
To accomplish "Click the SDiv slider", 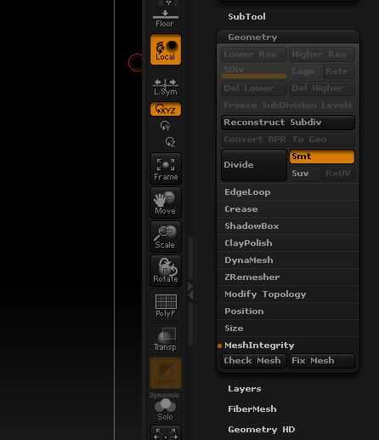I will [254, 71].
